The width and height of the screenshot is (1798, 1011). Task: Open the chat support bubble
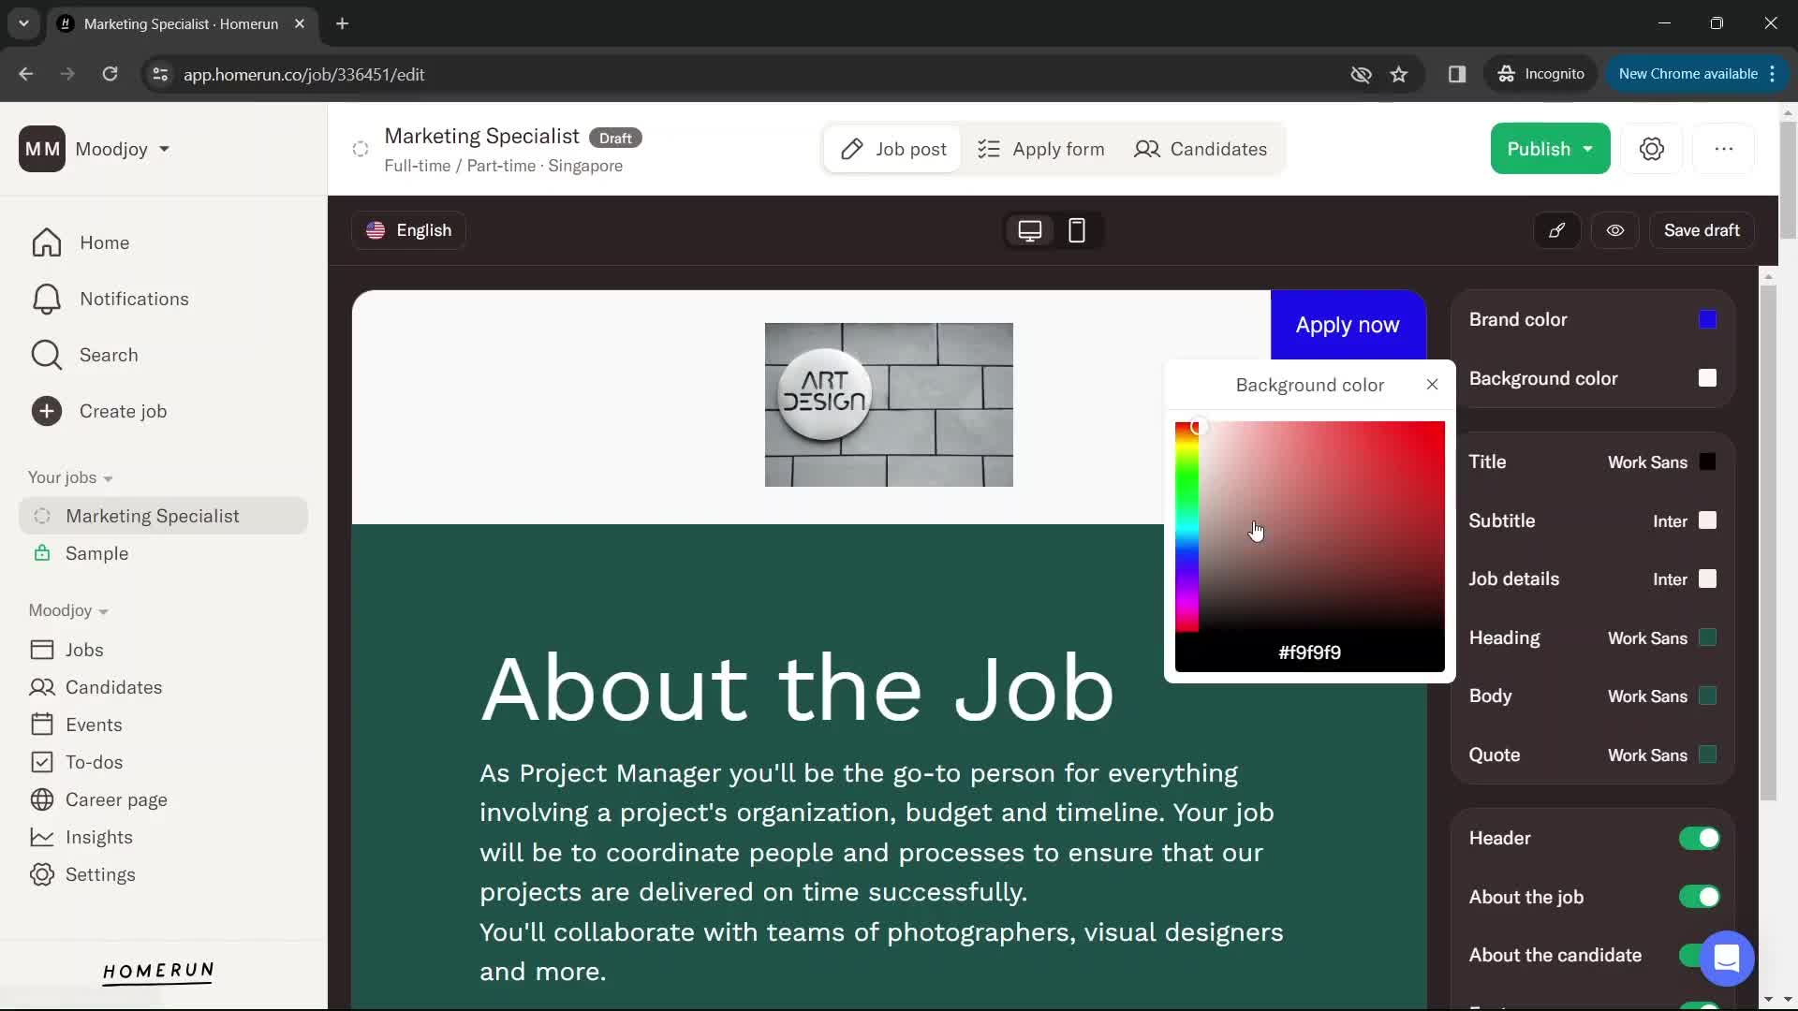tap(1727, 959)
